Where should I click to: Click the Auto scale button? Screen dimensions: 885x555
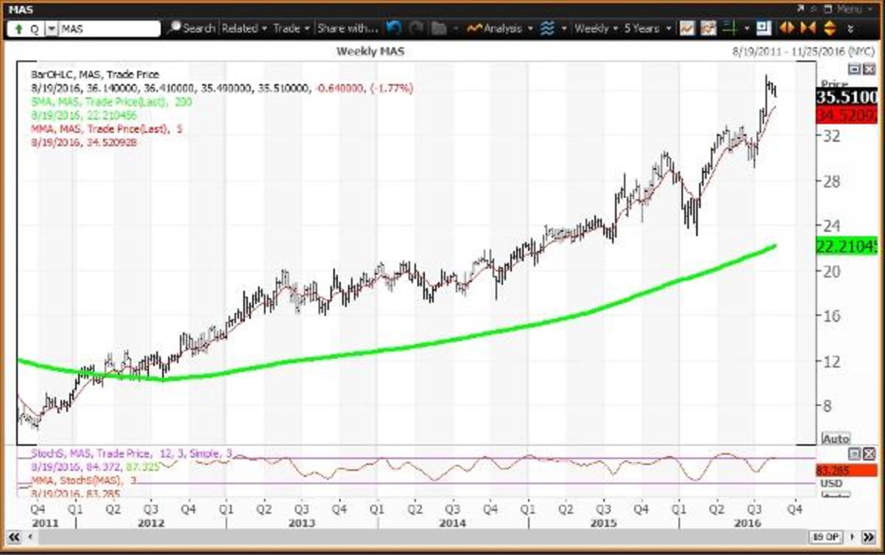[835, 438]
